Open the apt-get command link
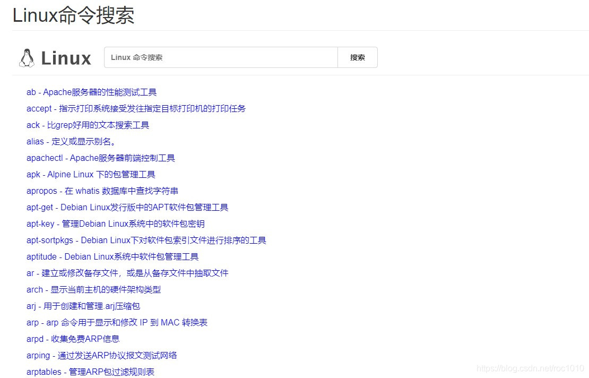 click(127, 208)
